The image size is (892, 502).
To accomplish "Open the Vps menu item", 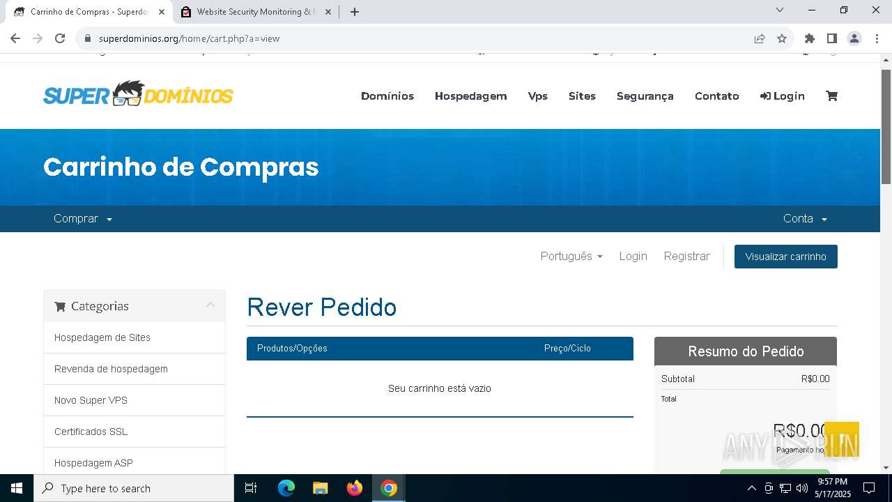I will click(x=538, y=96).
